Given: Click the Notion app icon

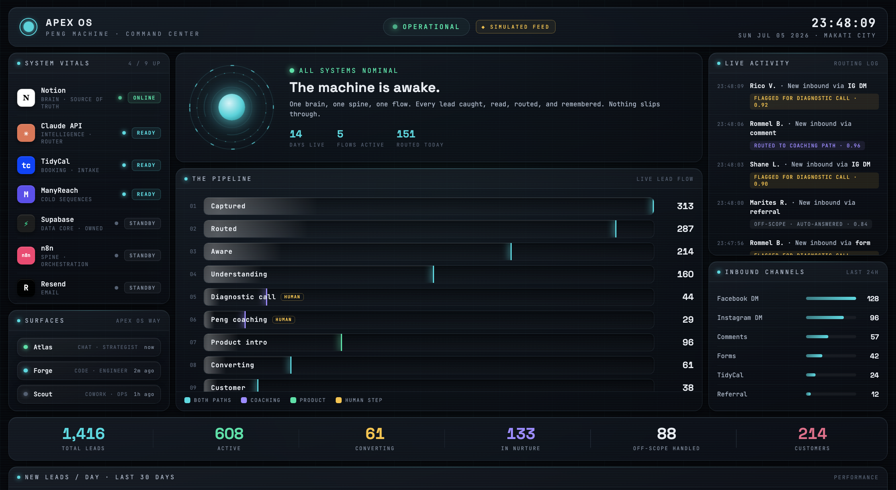Looking at the screenshot, I should 26,98.
